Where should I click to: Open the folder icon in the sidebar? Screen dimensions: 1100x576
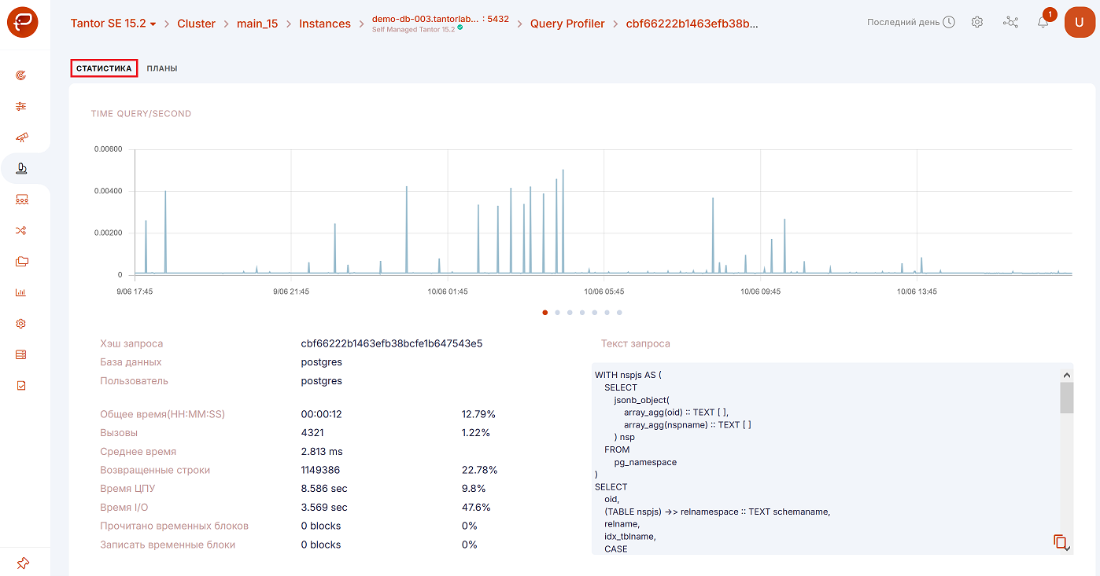pos(22,262)
